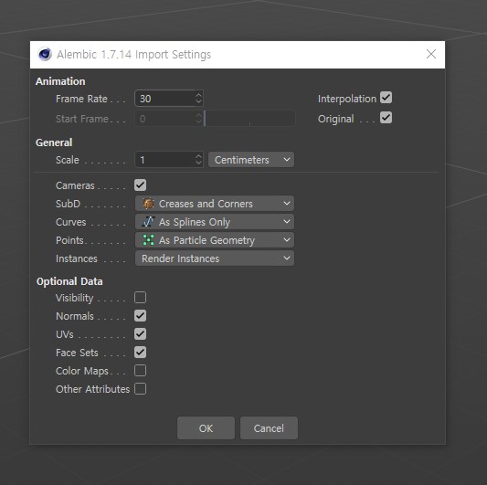Click the Frame Rate label
Viewport: 487px width, 485px height.
pyautogui.click(x=81, y=99)
